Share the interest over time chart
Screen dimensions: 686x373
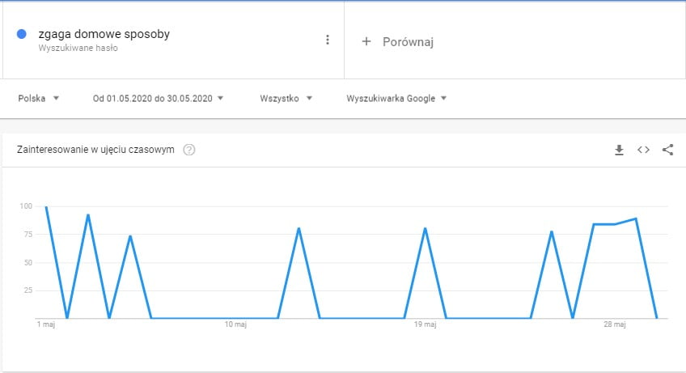667,150
